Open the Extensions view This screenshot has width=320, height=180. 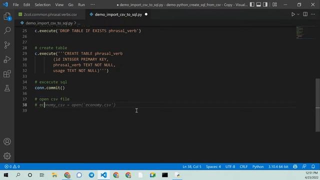click(x=7, y=74)
